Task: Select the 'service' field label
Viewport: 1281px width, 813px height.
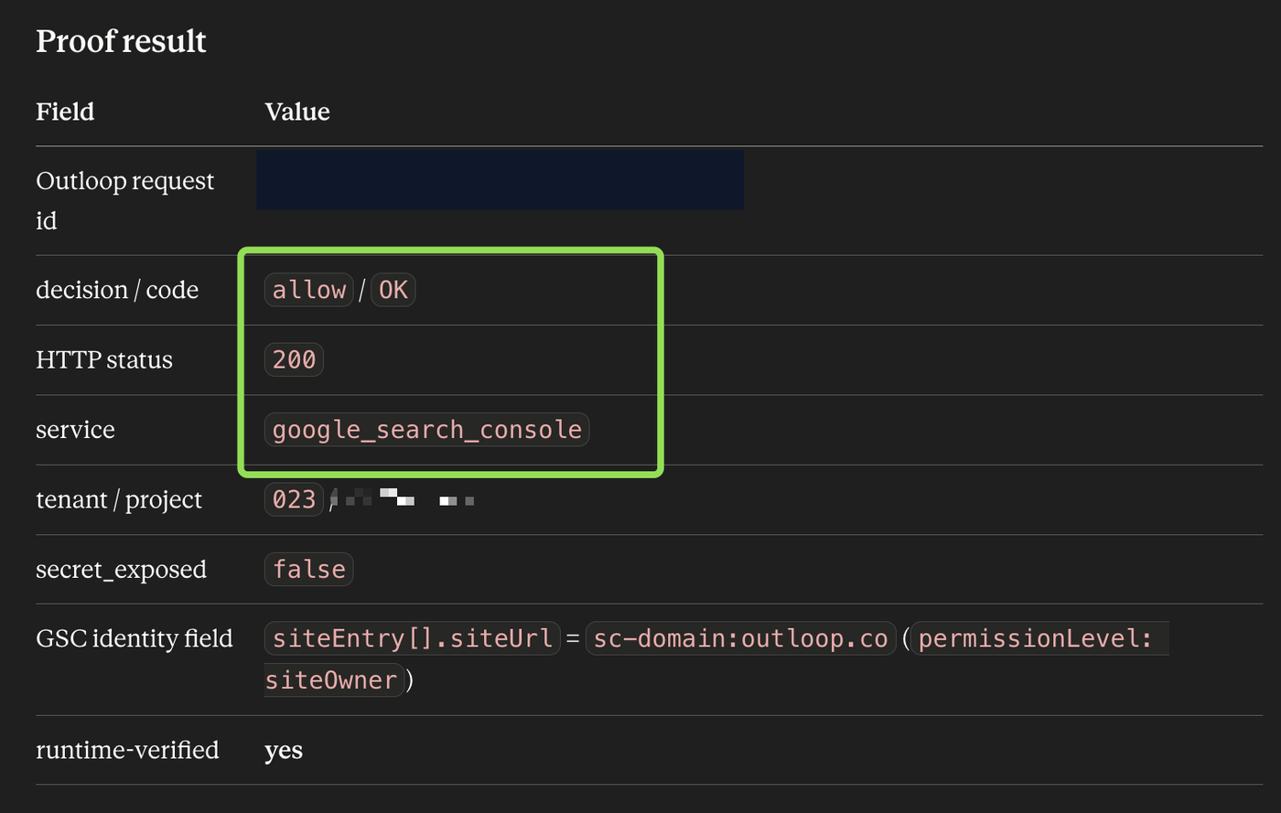Action: [x=75, y=430]
